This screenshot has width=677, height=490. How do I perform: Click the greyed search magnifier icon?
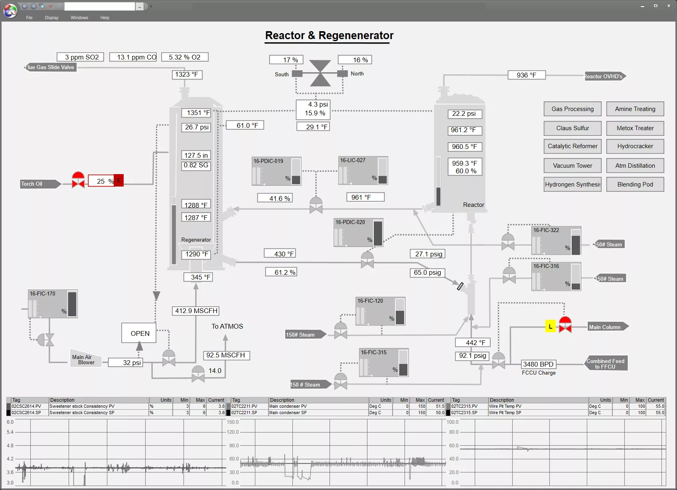click(x=59, y=6)
